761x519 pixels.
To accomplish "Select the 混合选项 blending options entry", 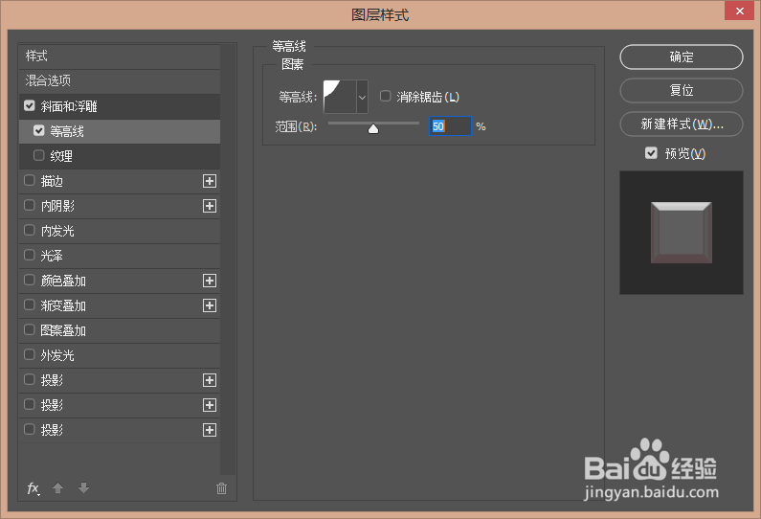I will [x=120, y=81].
